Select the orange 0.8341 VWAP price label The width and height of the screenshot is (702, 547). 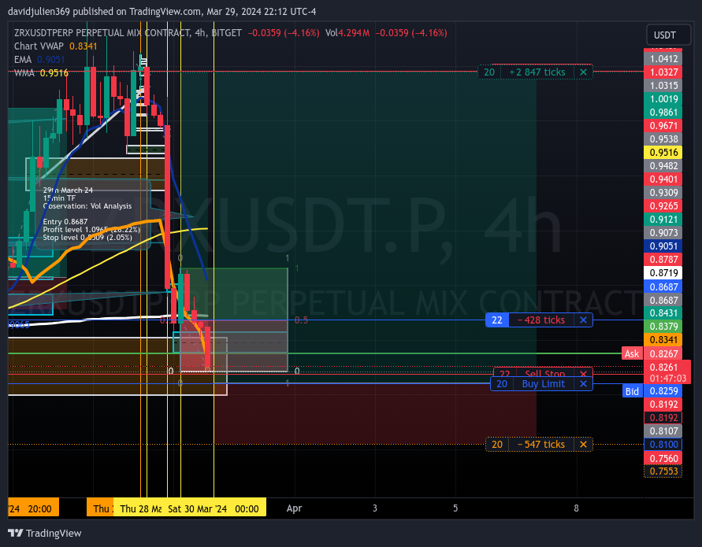(x=663, y=340)
